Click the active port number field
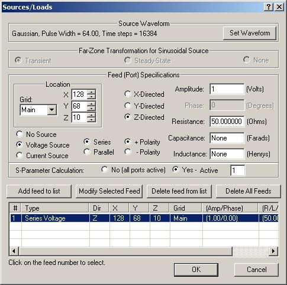 (x=237, y=171)
